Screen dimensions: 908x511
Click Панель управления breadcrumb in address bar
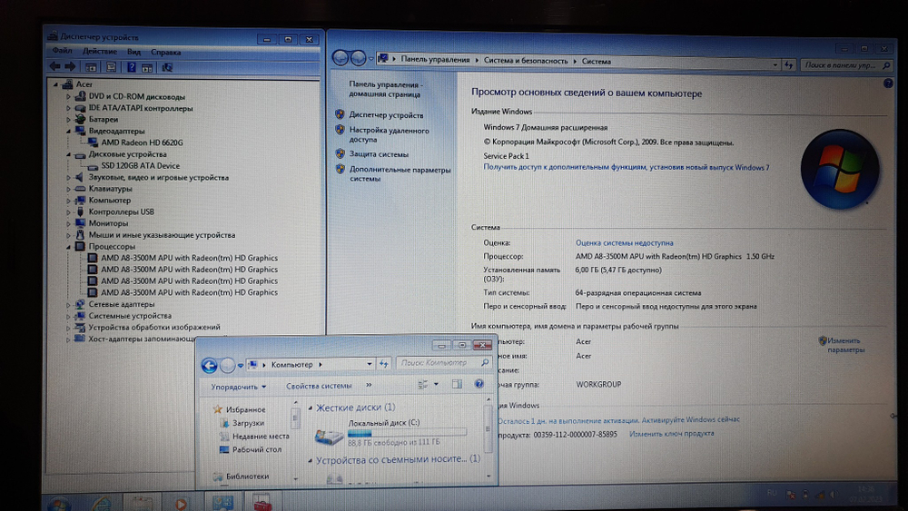435,60
